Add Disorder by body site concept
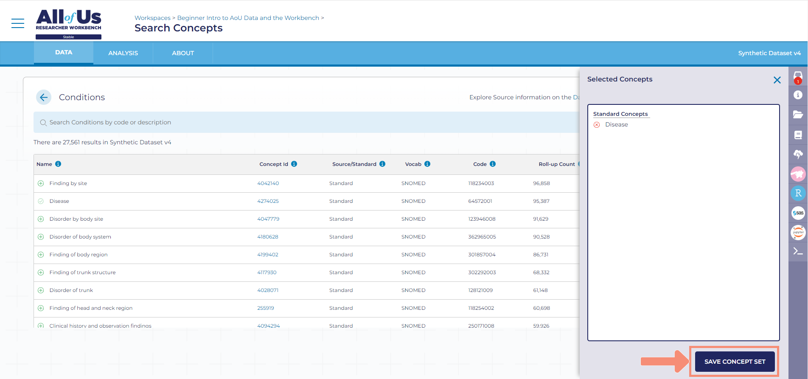This screenshot has height=379, width=808. pos(41,219)
